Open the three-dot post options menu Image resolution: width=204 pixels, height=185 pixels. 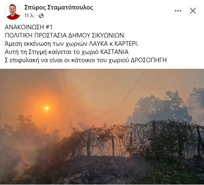(x=178, y=11)
